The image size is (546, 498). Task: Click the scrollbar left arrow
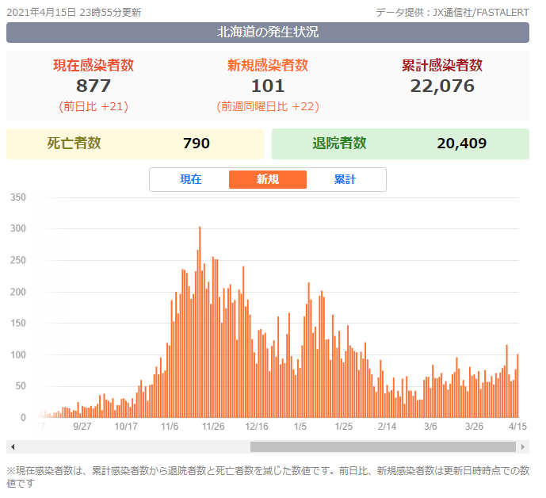11,446
